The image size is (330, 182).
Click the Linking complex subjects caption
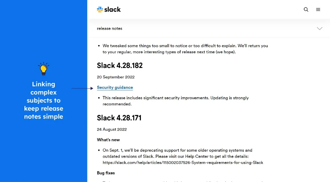[44, 101]
